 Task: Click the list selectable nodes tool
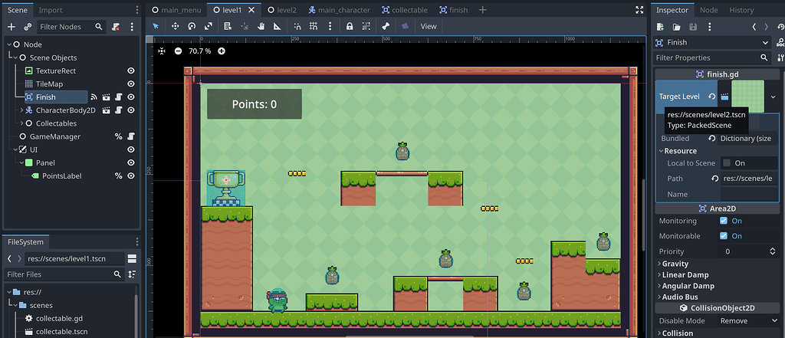point(228,26)
